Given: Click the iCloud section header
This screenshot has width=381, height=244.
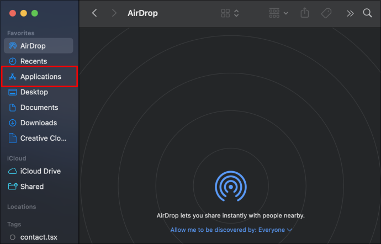Looking at the screenshot, I should [x=17, y=158].
